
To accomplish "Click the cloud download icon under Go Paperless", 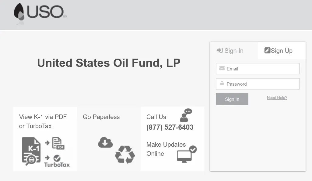I will pyautogui.click(x=105, y=142).
